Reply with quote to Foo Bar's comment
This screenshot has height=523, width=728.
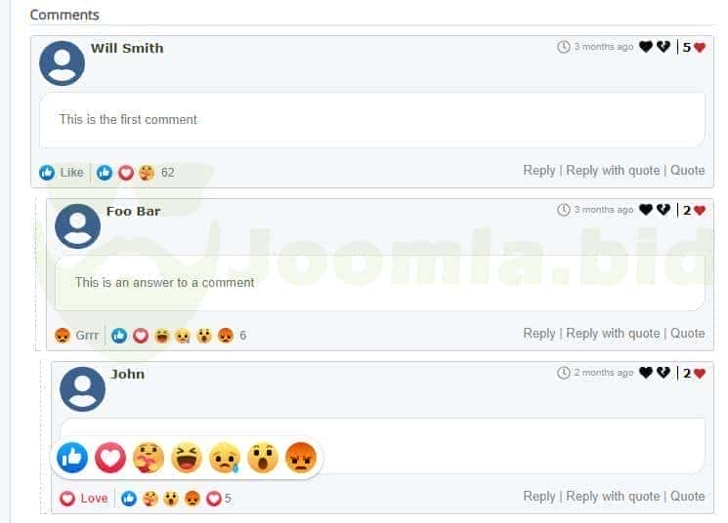(x=613, y=334)
